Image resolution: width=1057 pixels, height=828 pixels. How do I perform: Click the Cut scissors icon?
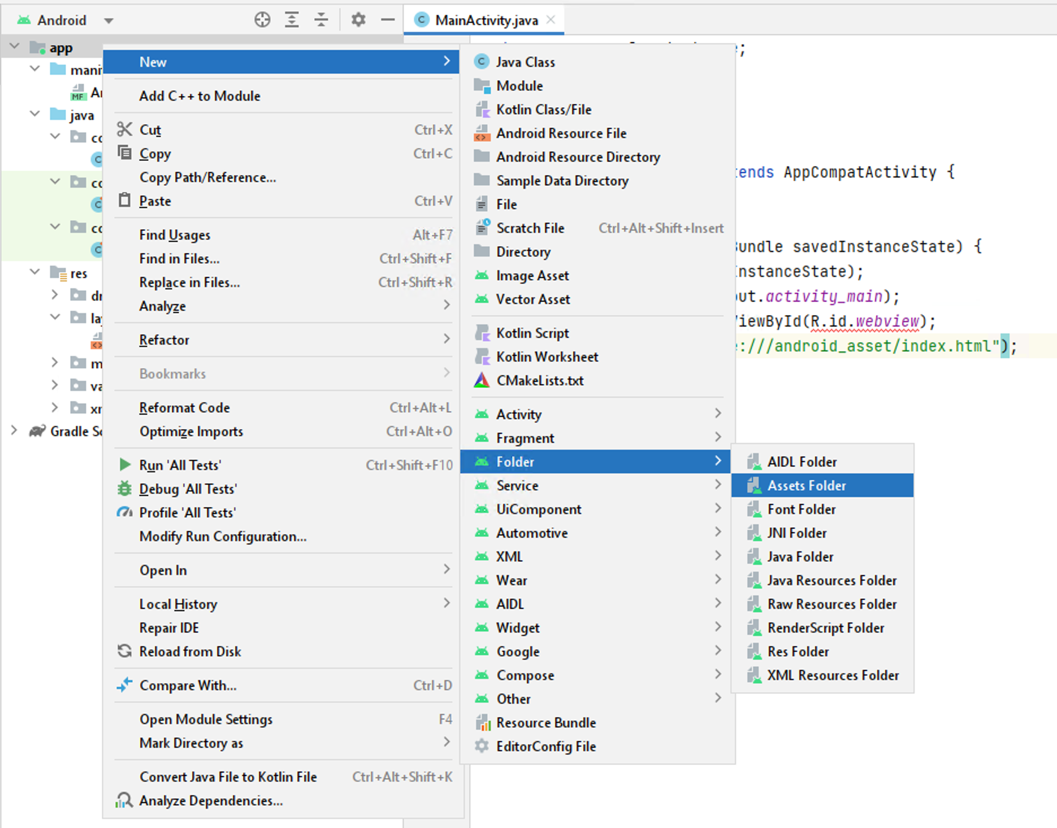(124, 129)
